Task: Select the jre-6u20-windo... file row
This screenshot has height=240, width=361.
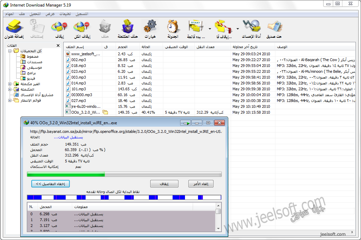Action: tap(209, 107)
